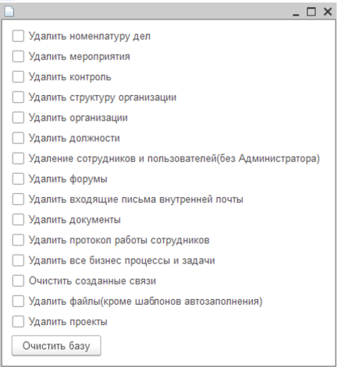Click the 'Очистить базу' button

coord(56,346)
